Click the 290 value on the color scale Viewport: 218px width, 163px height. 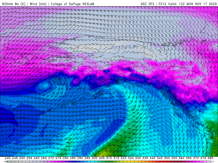pos(80,158)
